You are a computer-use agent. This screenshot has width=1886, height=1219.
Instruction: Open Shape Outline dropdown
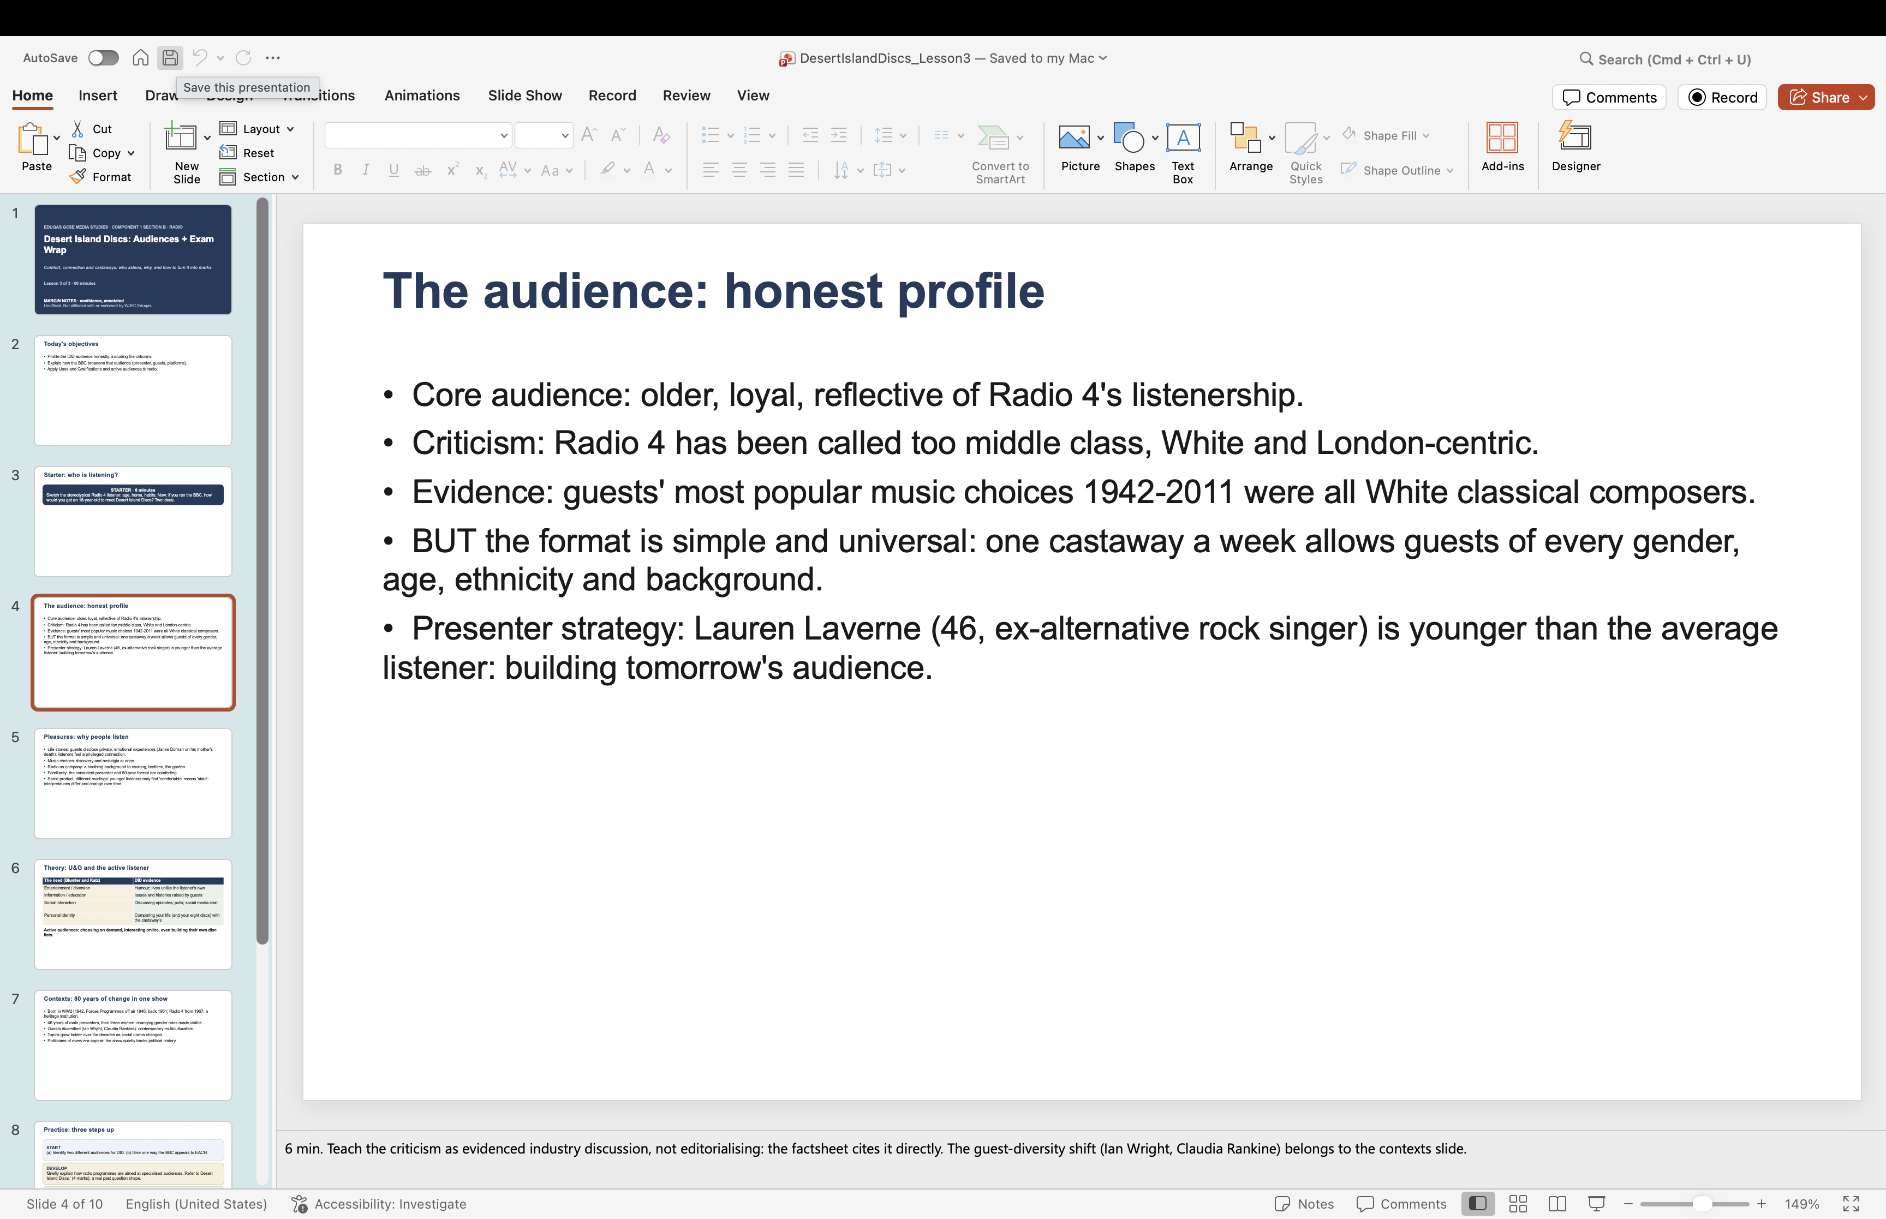1398,170
